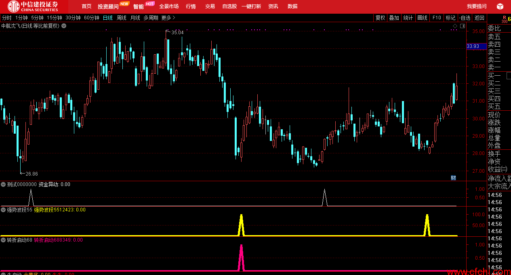Expand the 中航沈飞 chart title dropdown

tap(64, 26)
